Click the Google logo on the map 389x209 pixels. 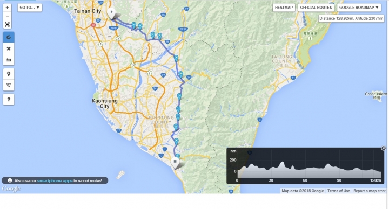11,189
